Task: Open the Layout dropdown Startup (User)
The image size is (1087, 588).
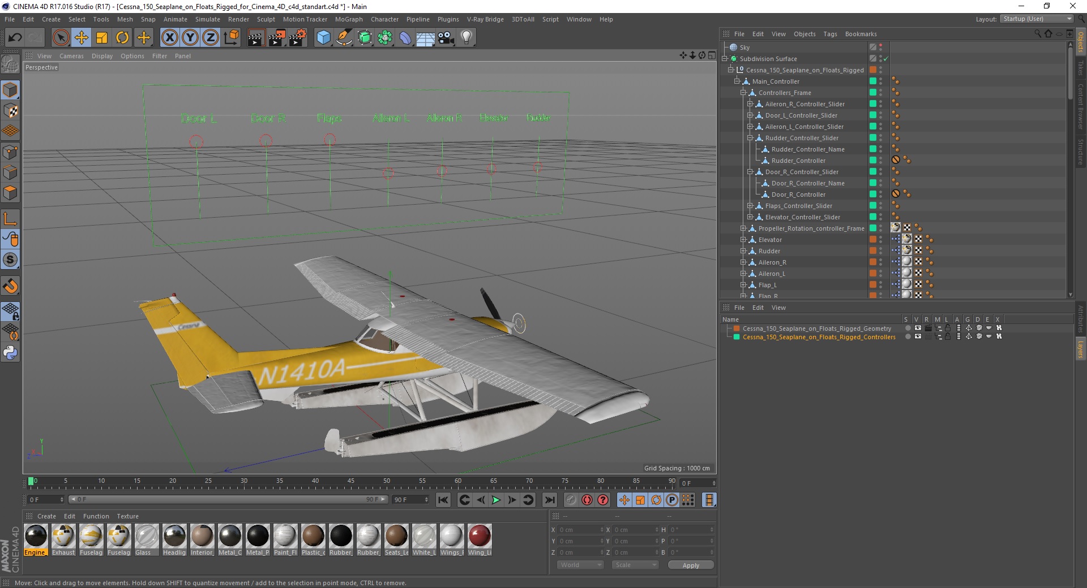Action: coord(1037,19)
